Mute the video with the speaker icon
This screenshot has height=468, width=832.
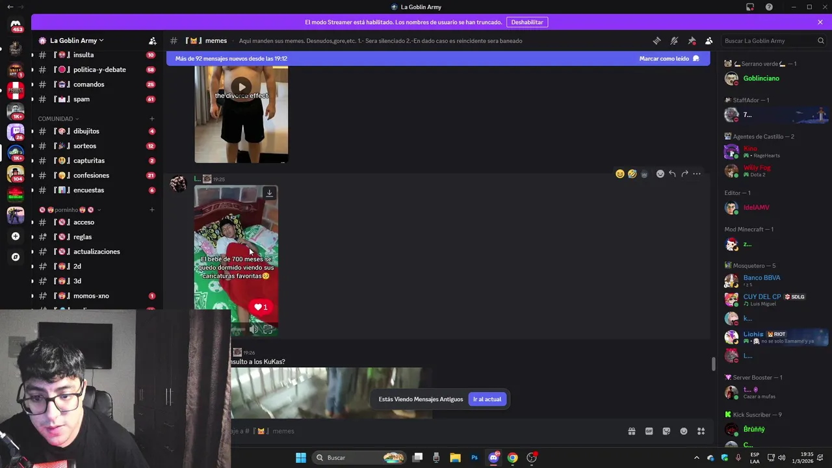[x=254, y=330]
